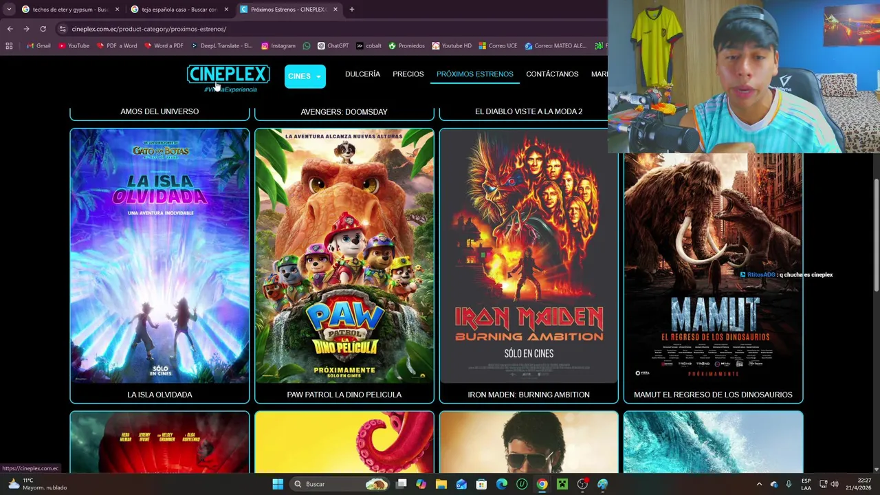This screenshot has height=495, width=880.
Task: Close the teja española casa tab
Action: click(x=226, y=10)
